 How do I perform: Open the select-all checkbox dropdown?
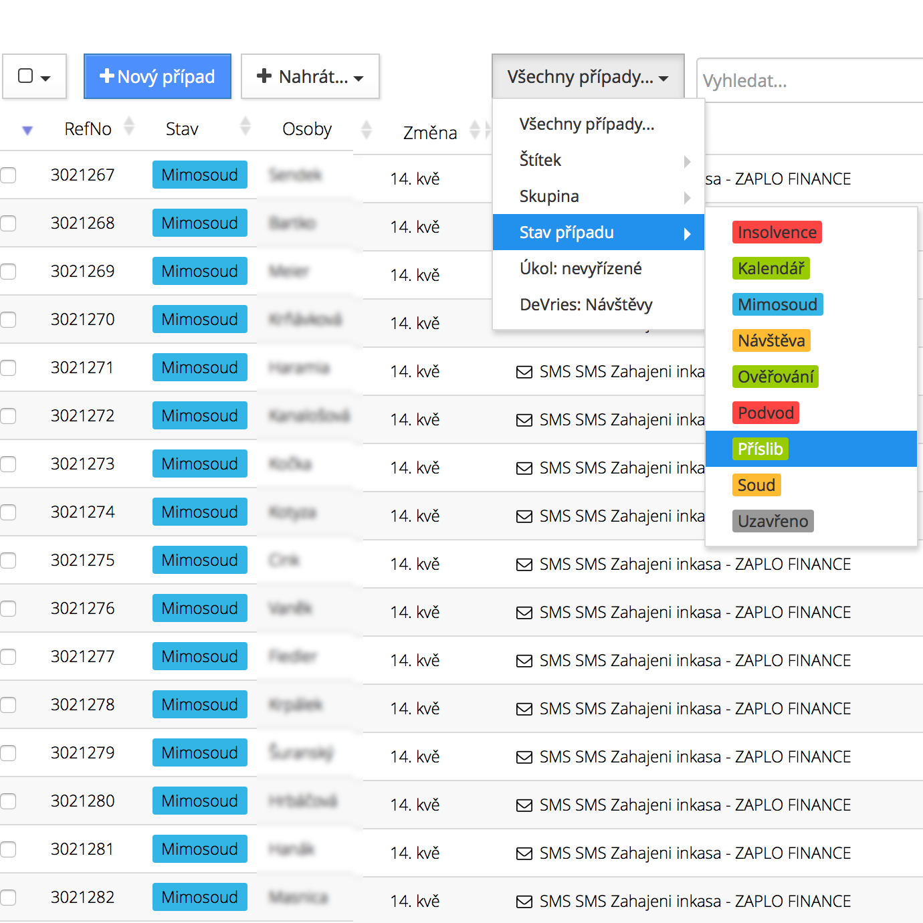click(x=34, y=77)
